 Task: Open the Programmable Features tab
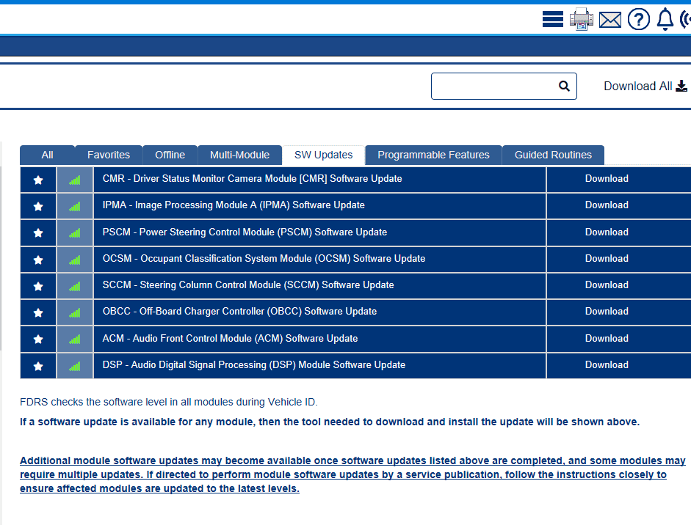[433, 155]
